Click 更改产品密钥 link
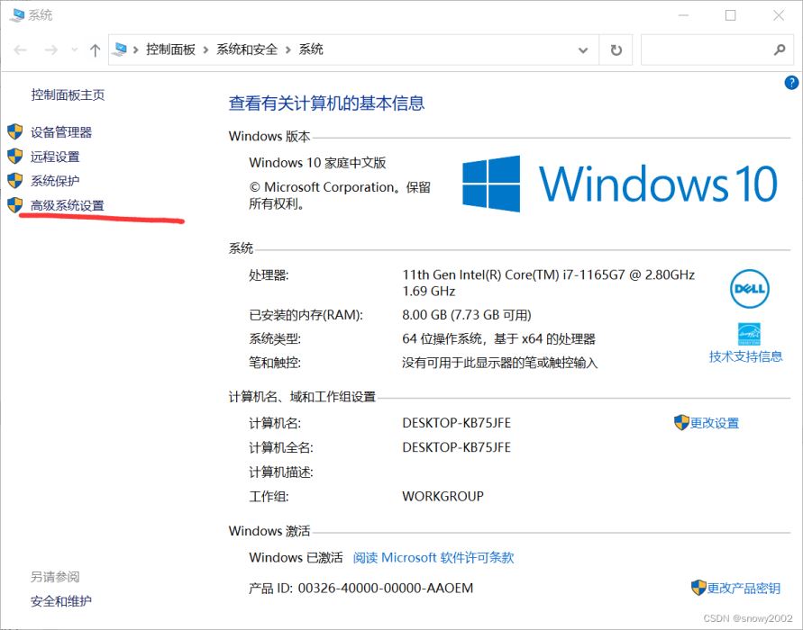Viewport: 803px width, 630px height. click(x=744, y=588)
